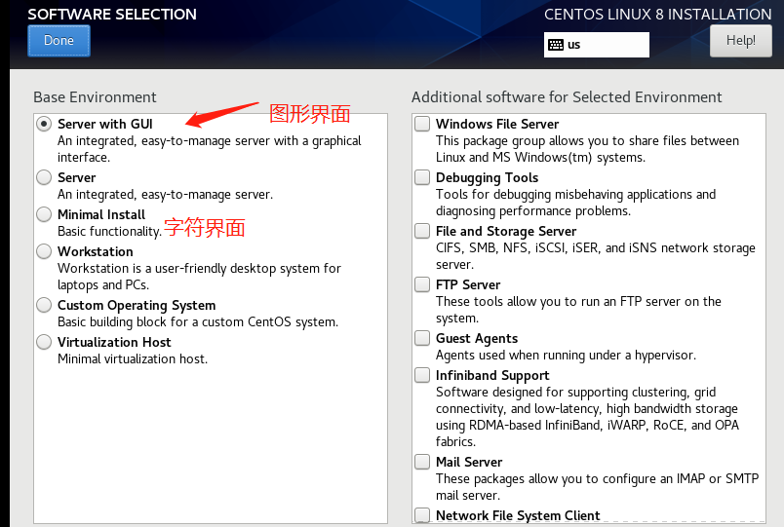The width and height of the screenshot is (784, 527).
Task: Choose Custom Operating System radio button
Action: click(44, 305)
